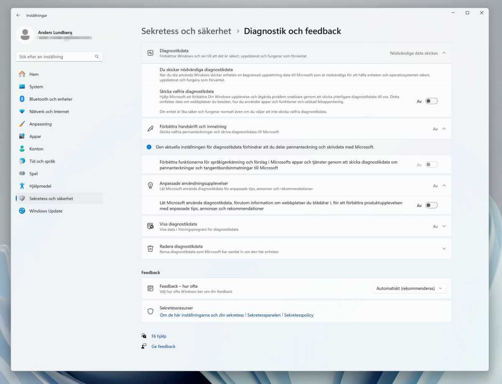Click the Få hjälp link
The image size is (502, 384).
159,336
